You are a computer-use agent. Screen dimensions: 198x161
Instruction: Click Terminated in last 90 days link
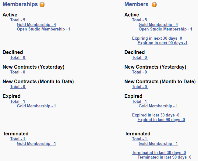[164, 157]
